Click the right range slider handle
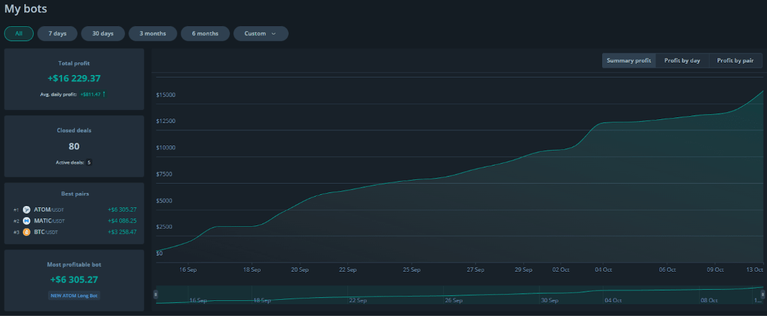Viewport: 767px width, 316px height. point(762,294)
